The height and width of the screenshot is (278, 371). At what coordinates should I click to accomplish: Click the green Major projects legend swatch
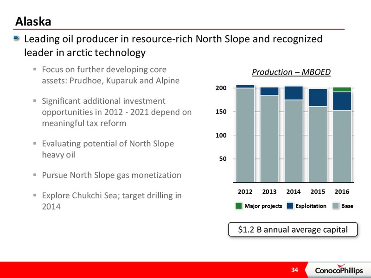(239, 206)
